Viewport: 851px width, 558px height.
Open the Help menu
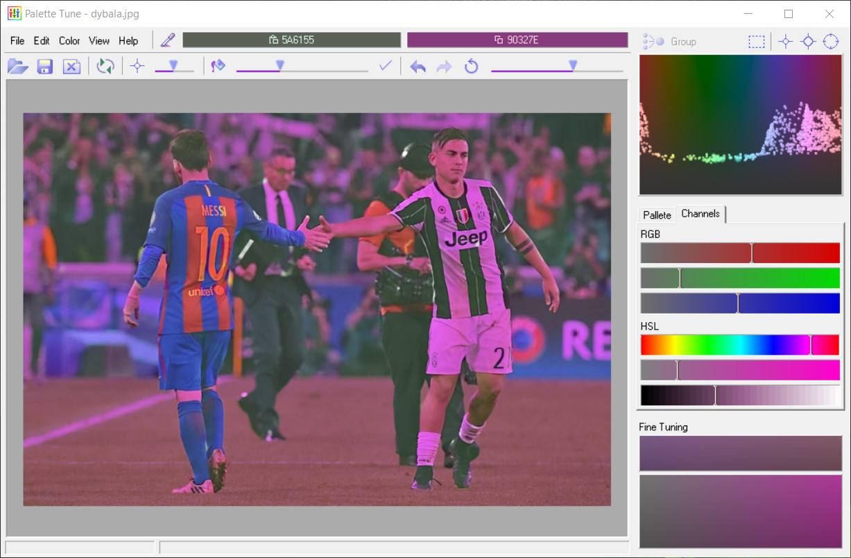click(x=128, y=41)
